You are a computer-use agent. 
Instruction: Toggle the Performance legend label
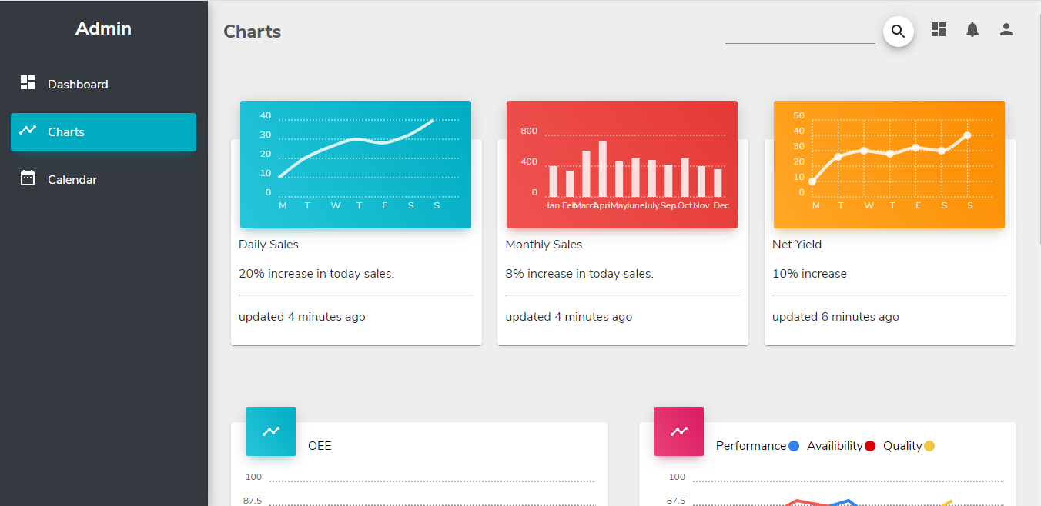coord(751,446)
